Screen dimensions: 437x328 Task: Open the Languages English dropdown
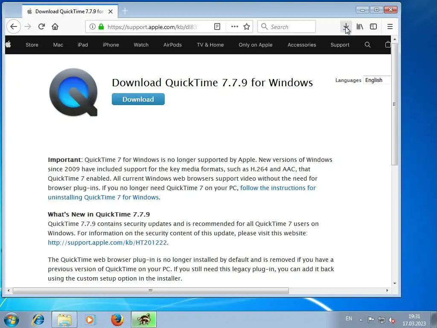377,80
